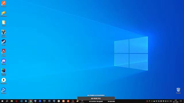
Task: Open the Discord desktop shortcut
Action: pos(4,62)
